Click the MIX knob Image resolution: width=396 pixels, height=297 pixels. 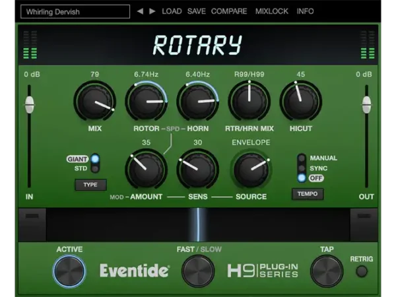coord(95,102)
